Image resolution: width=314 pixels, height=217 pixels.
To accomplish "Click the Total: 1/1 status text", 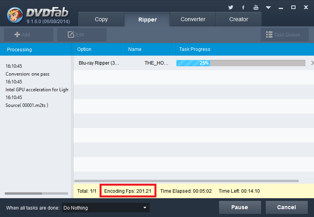I will (87, 191).
